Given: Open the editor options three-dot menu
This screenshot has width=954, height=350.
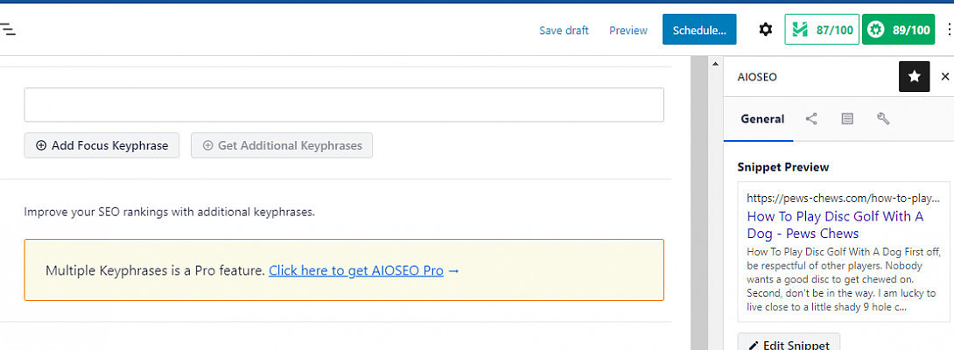Looking at the screenshot, I should pos(950,30).
